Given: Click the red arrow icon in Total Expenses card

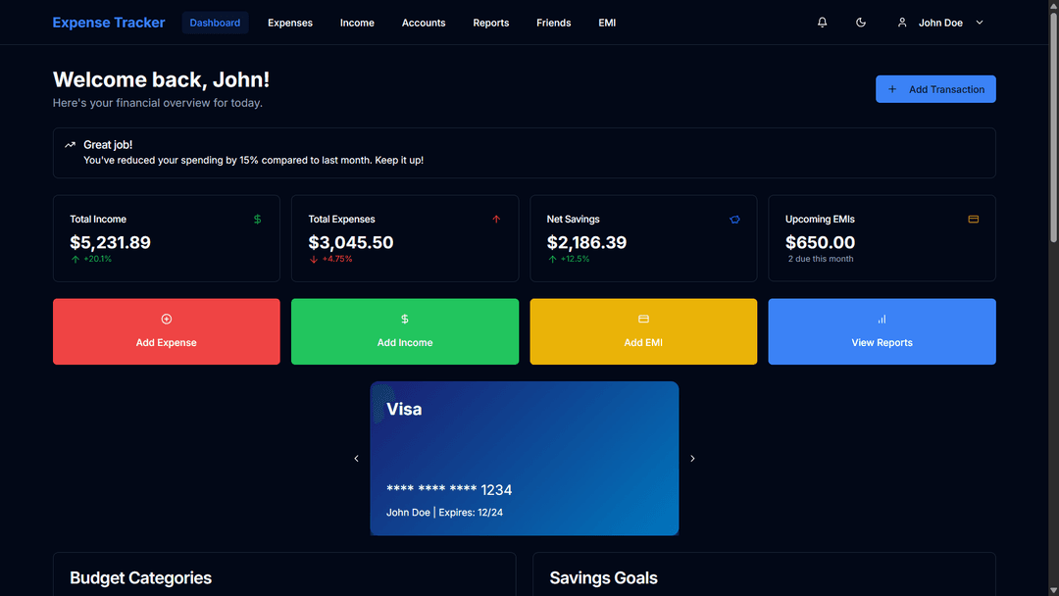Looking at the screenshot, I should (x=496, y=220).
